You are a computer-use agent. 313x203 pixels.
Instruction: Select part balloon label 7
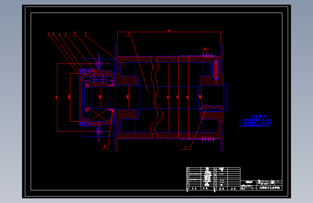point(49,34)
